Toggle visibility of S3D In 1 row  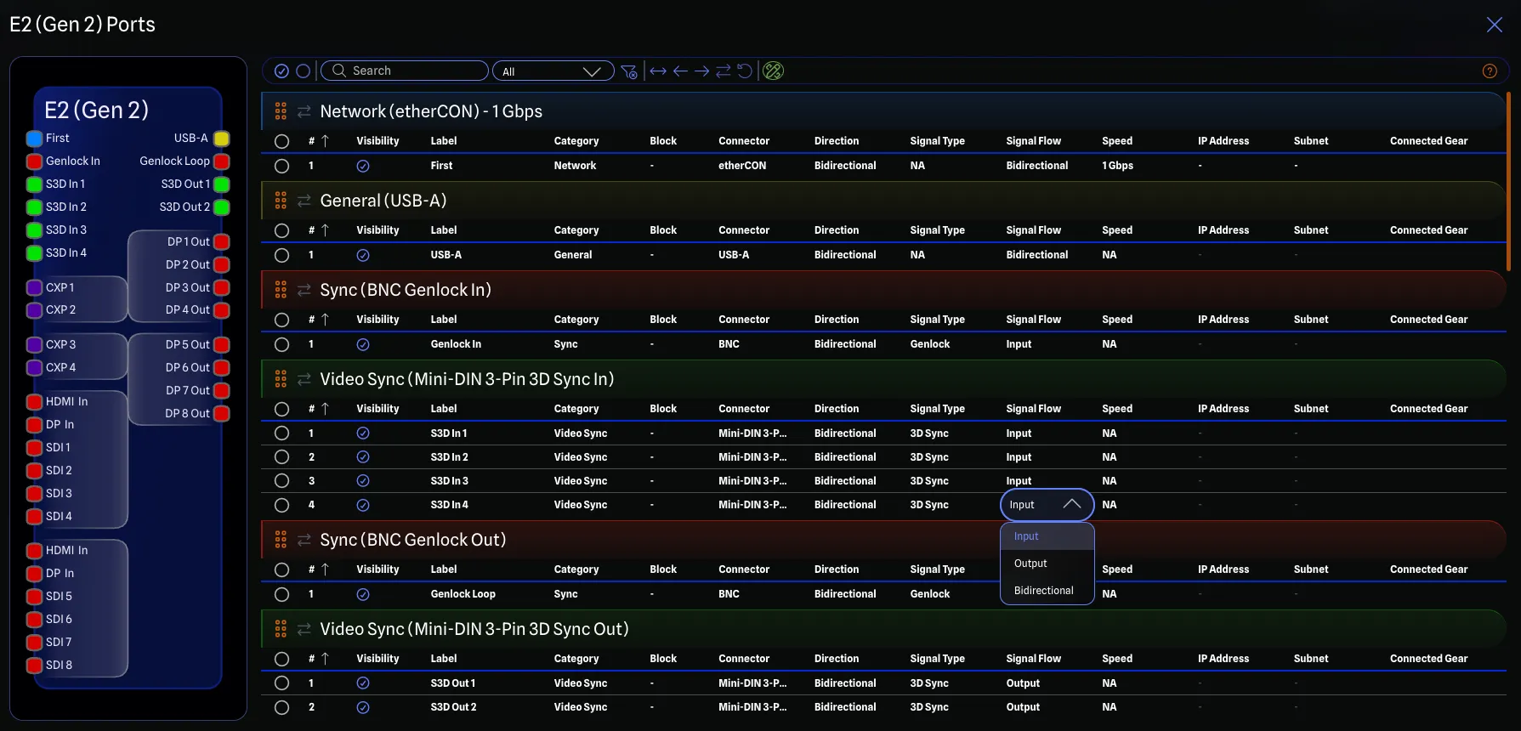tap(363, 433)
